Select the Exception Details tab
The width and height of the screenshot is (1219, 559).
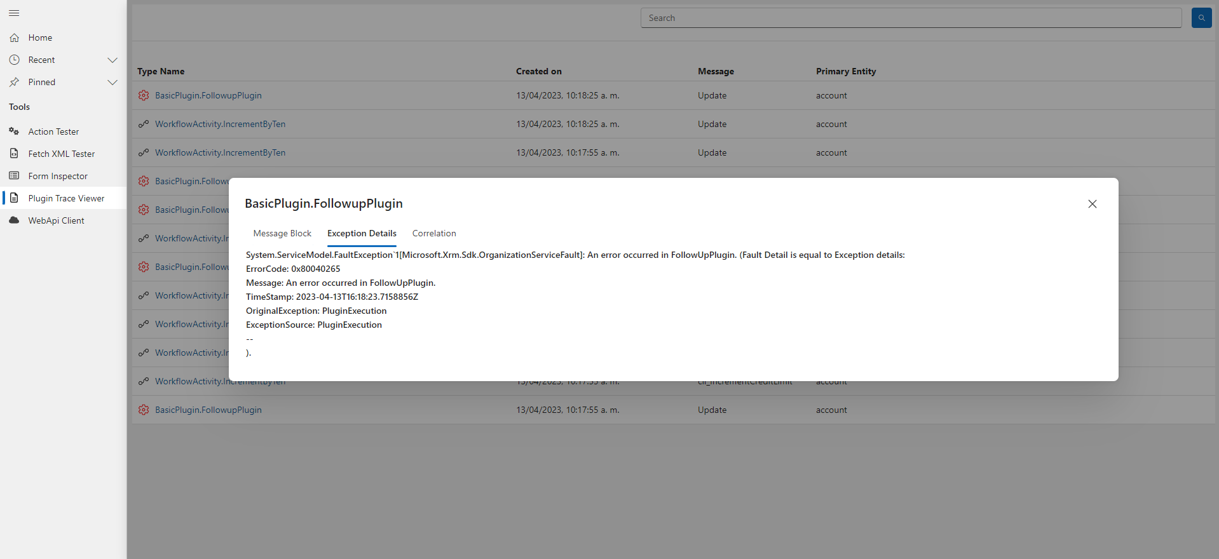[362, 233]
